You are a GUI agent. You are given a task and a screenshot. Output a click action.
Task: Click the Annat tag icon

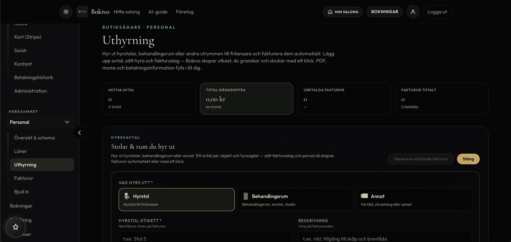(x=364, y=196)
